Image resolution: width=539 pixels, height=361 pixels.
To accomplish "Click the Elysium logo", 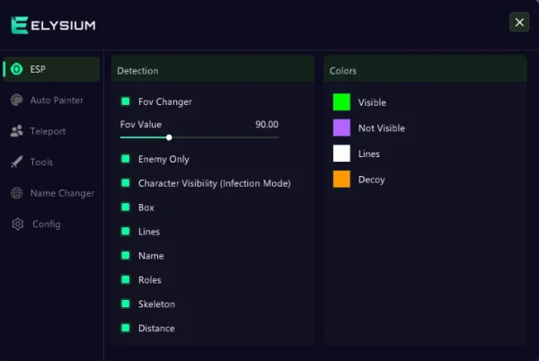I will pos(53,25).
